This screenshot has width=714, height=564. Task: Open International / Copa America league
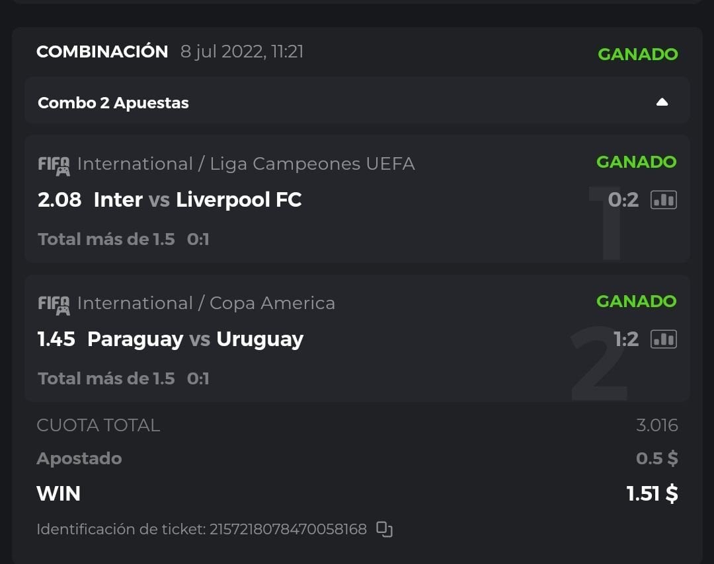(206, 303)
